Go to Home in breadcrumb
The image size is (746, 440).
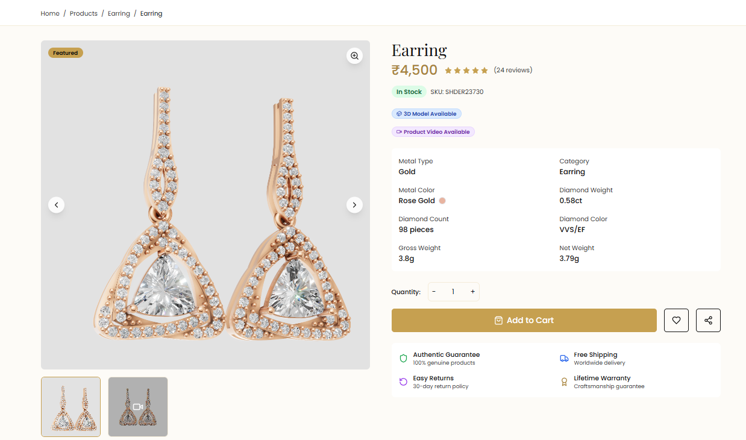click(50, 13)
